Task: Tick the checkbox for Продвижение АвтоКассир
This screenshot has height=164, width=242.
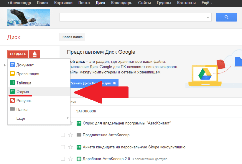Action: [63, 135]
